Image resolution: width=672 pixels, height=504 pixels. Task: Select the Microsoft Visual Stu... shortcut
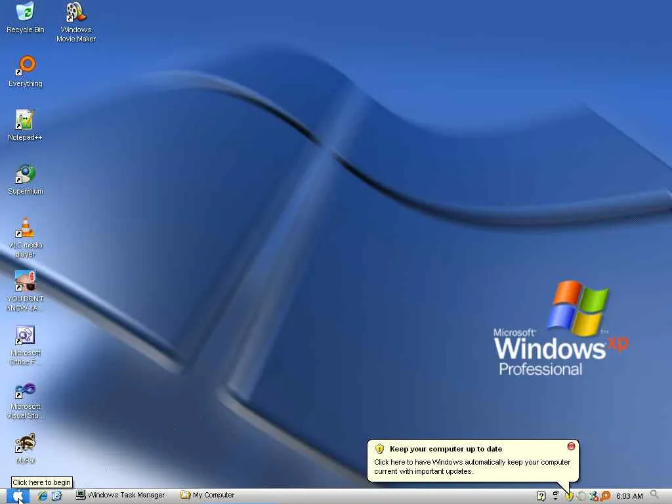(26, 401)
